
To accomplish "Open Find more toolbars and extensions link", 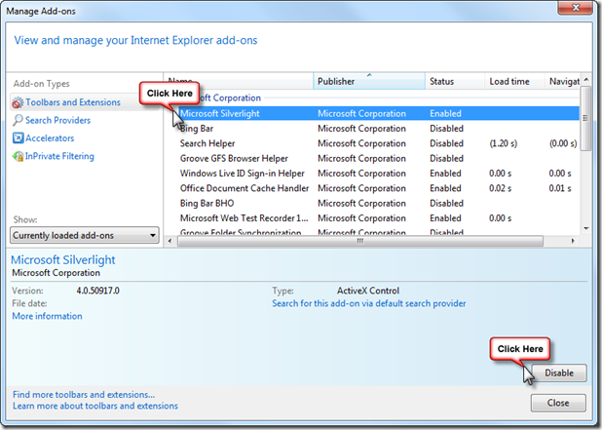I will click(84, 394).
